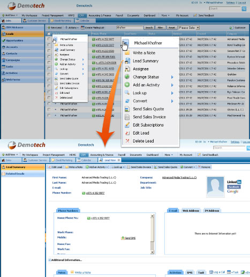Check the Bond Trading row checkbox
This screenshot has width=250, height=277.
(x=49, y=45)
